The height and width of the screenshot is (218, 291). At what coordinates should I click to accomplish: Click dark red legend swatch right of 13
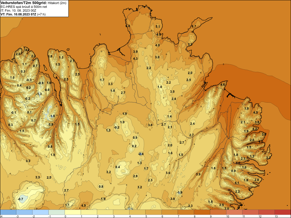283,212
